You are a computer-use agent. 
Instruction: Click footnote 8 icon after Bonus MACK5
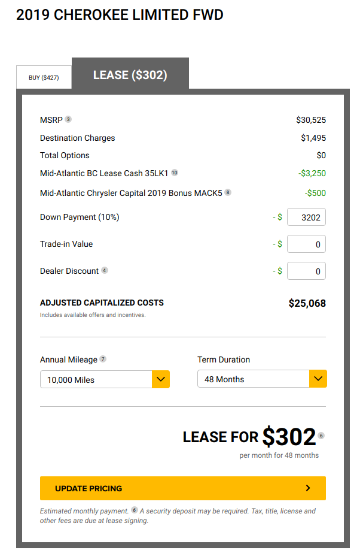228,192
